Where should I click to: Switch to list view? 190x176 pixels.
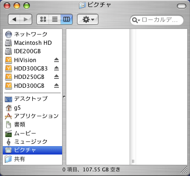click(x=55, y=19)
